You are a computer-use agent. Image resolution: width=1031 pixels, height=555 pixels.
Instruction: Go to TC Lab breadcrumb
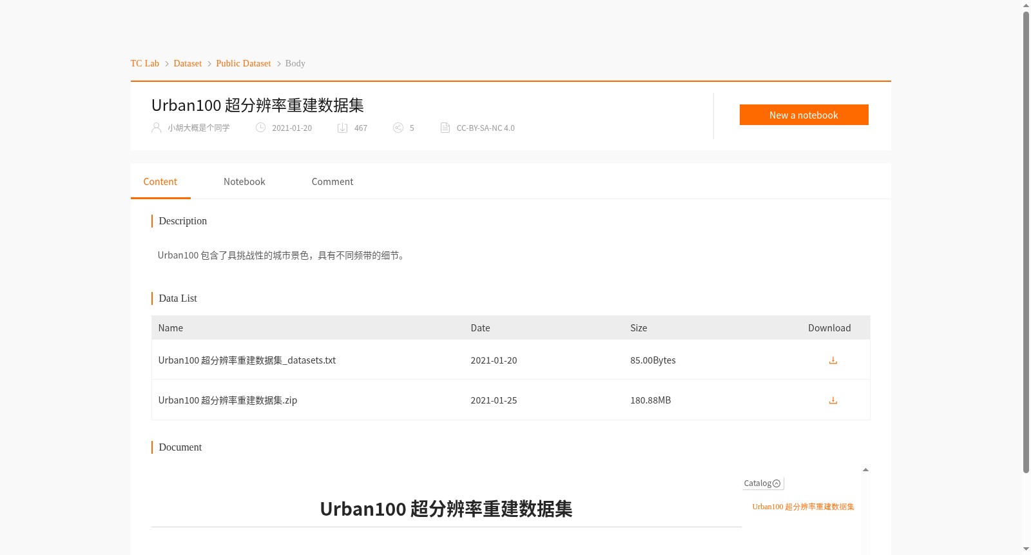pyautogui.click(x=145, y=63)
